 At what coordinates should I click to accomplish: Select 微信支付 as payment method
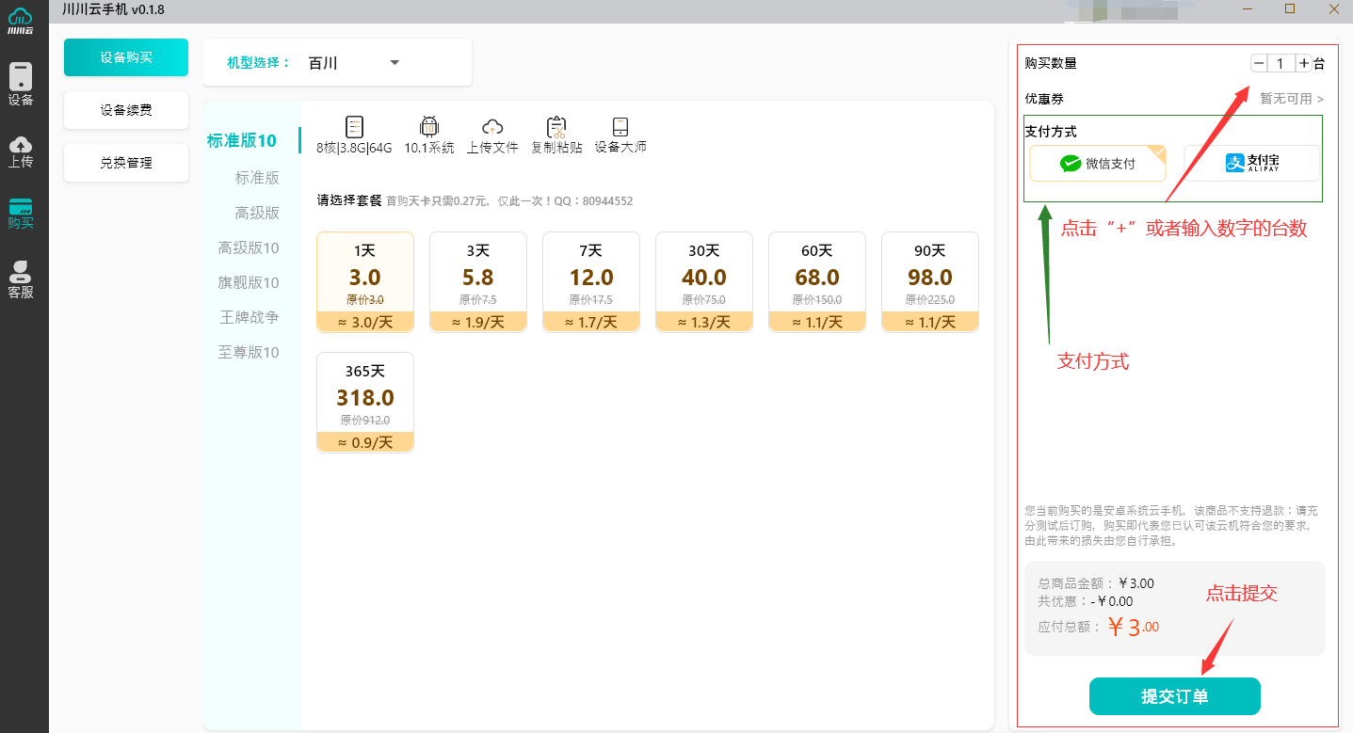[x=1098, y=164]
